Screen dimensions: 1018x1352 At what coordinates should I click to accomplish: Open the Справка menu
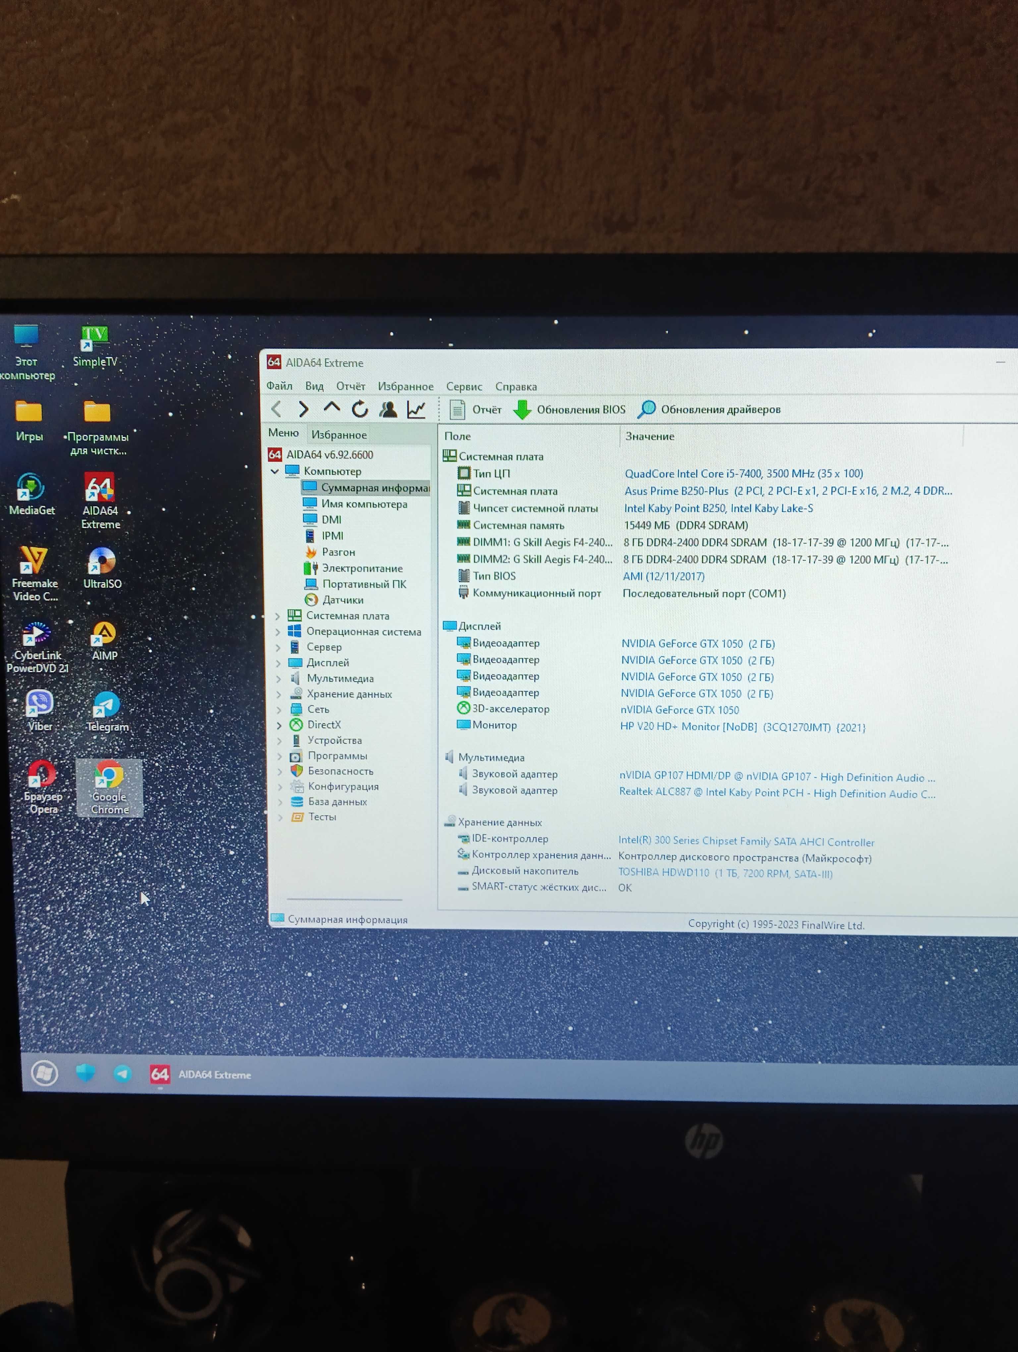pos(516,386)
